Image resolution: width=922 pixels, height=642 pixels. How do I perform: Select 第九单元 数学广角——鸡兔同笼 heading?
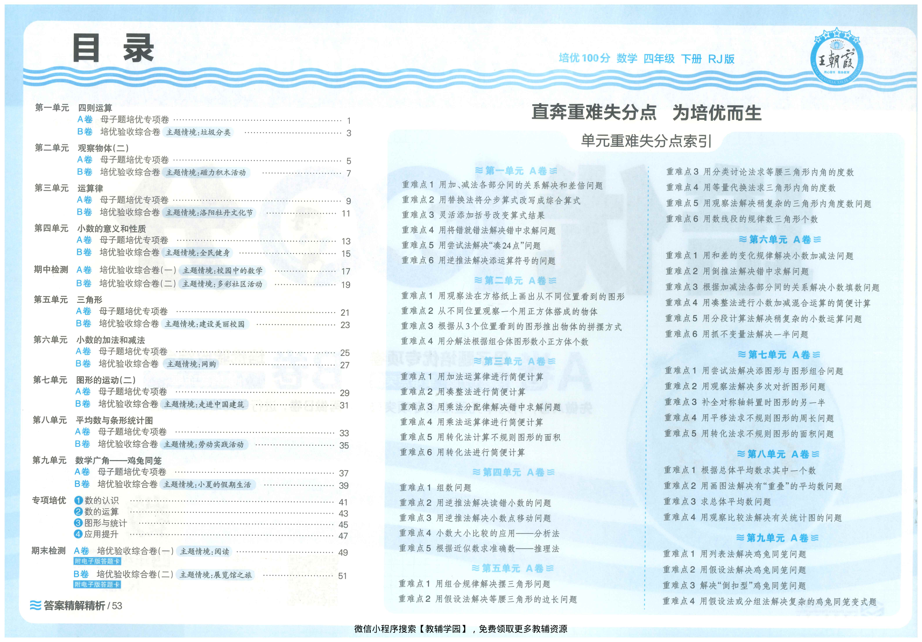(x=97, y=460)
